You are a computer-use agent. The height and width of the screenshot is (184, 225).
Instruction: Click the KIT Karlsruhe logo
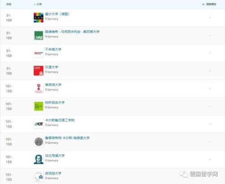39,124
